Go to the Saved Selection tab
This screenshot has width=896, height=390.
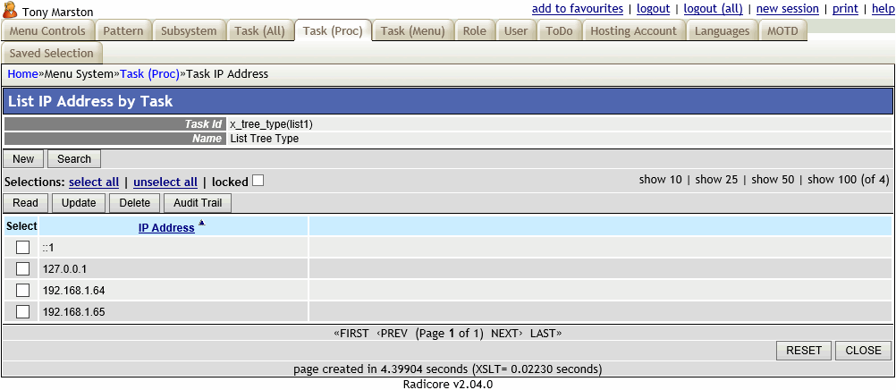(51, 54)
